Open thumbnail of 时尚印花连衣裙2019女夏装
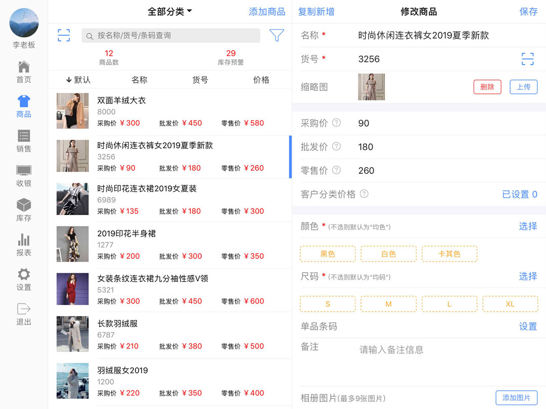The width and height of the screenshot is (546, 409). 72,199
